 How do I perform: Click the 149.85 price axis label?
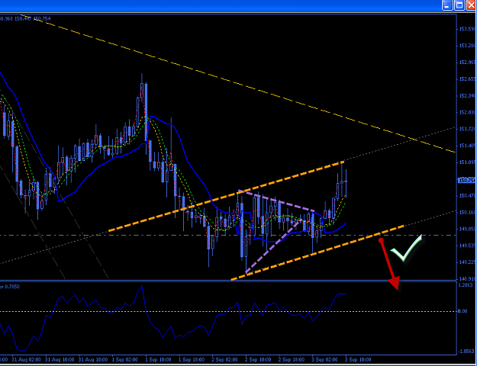coord(468,229)
